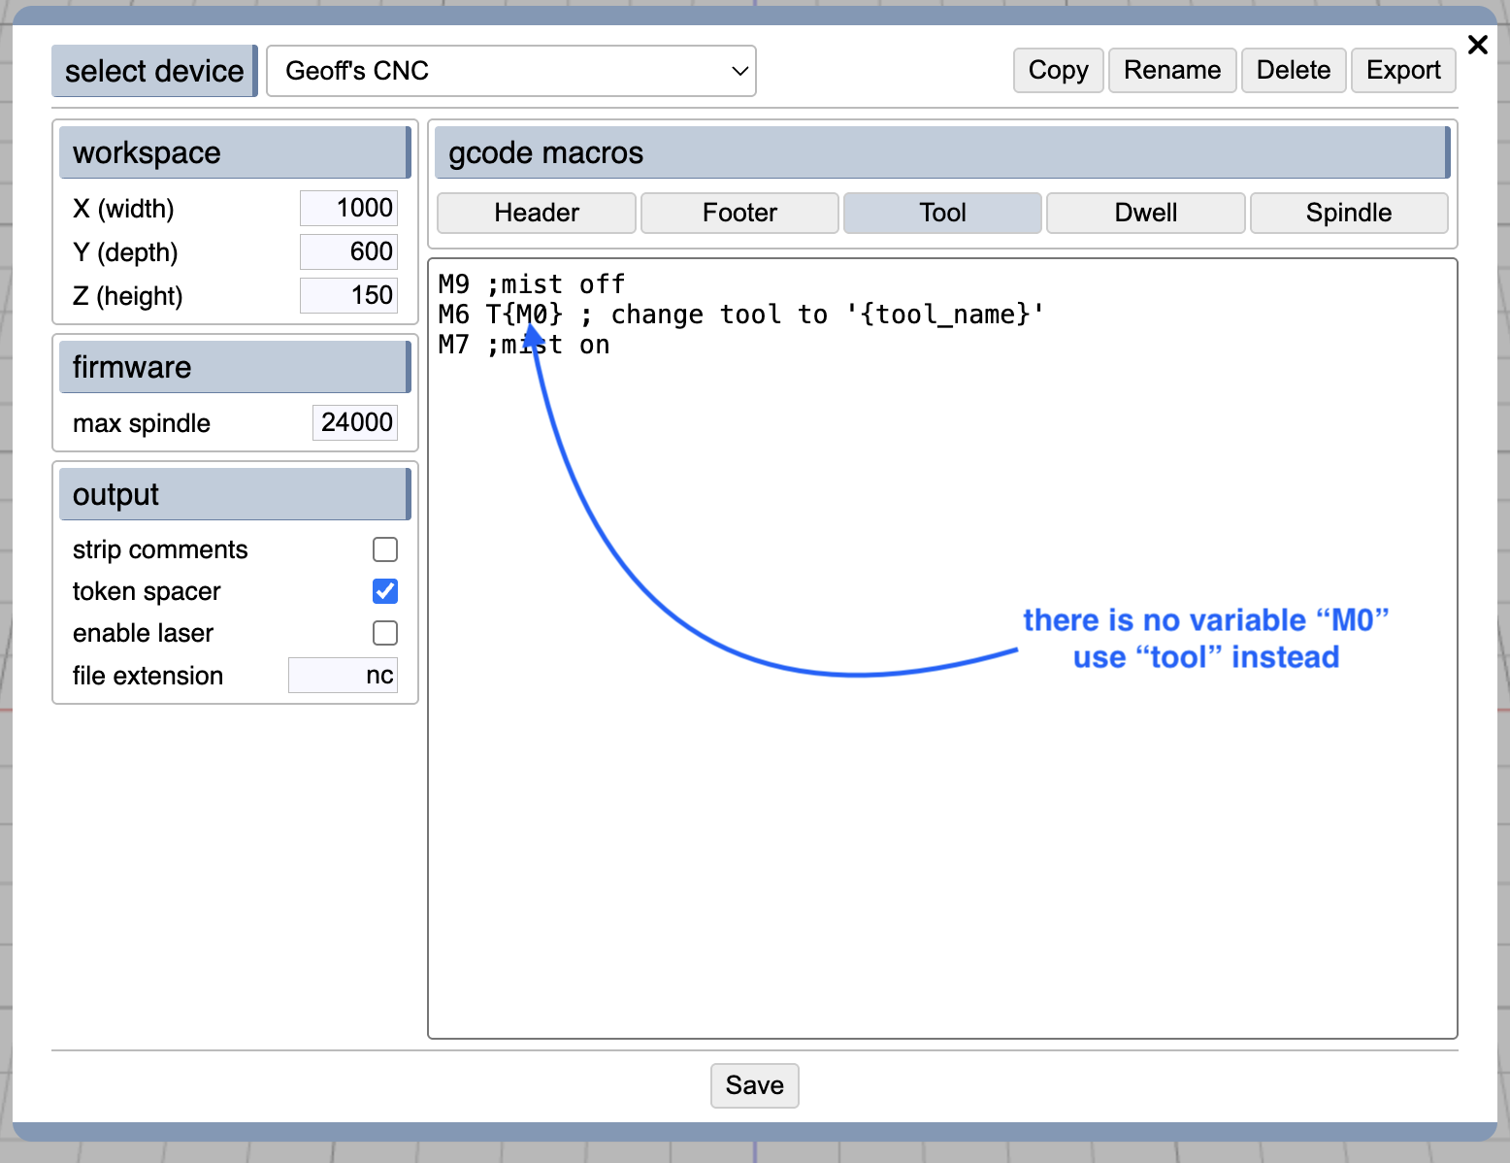Click the Copy device button

click(x=1058, y=71)
